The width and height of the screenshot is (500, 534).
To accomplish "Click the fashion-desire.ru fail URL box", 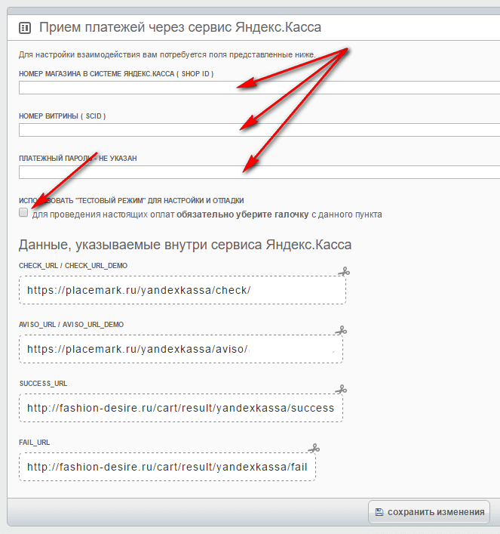I will [167, 467].
